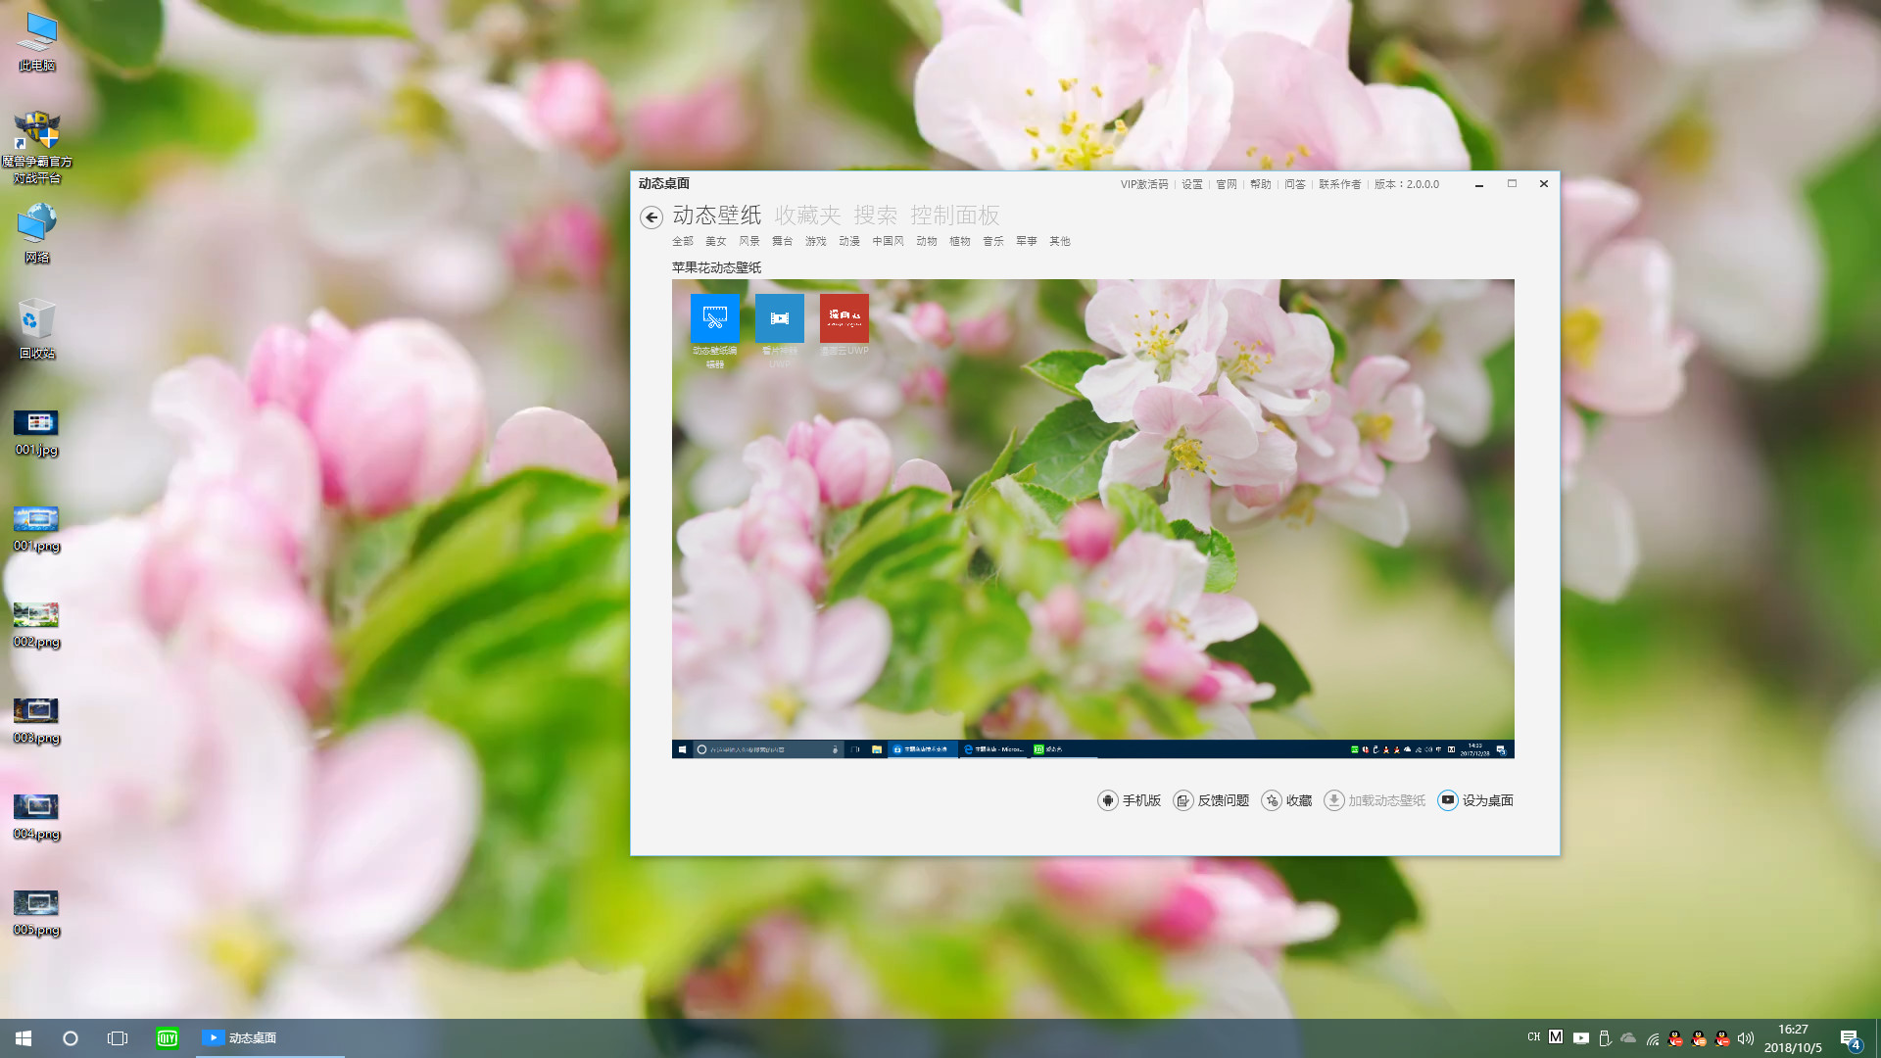Click the back arrow in 动态桌面 window
This screenshot has height=1058, width=1881.
click(x=651, y=217)
